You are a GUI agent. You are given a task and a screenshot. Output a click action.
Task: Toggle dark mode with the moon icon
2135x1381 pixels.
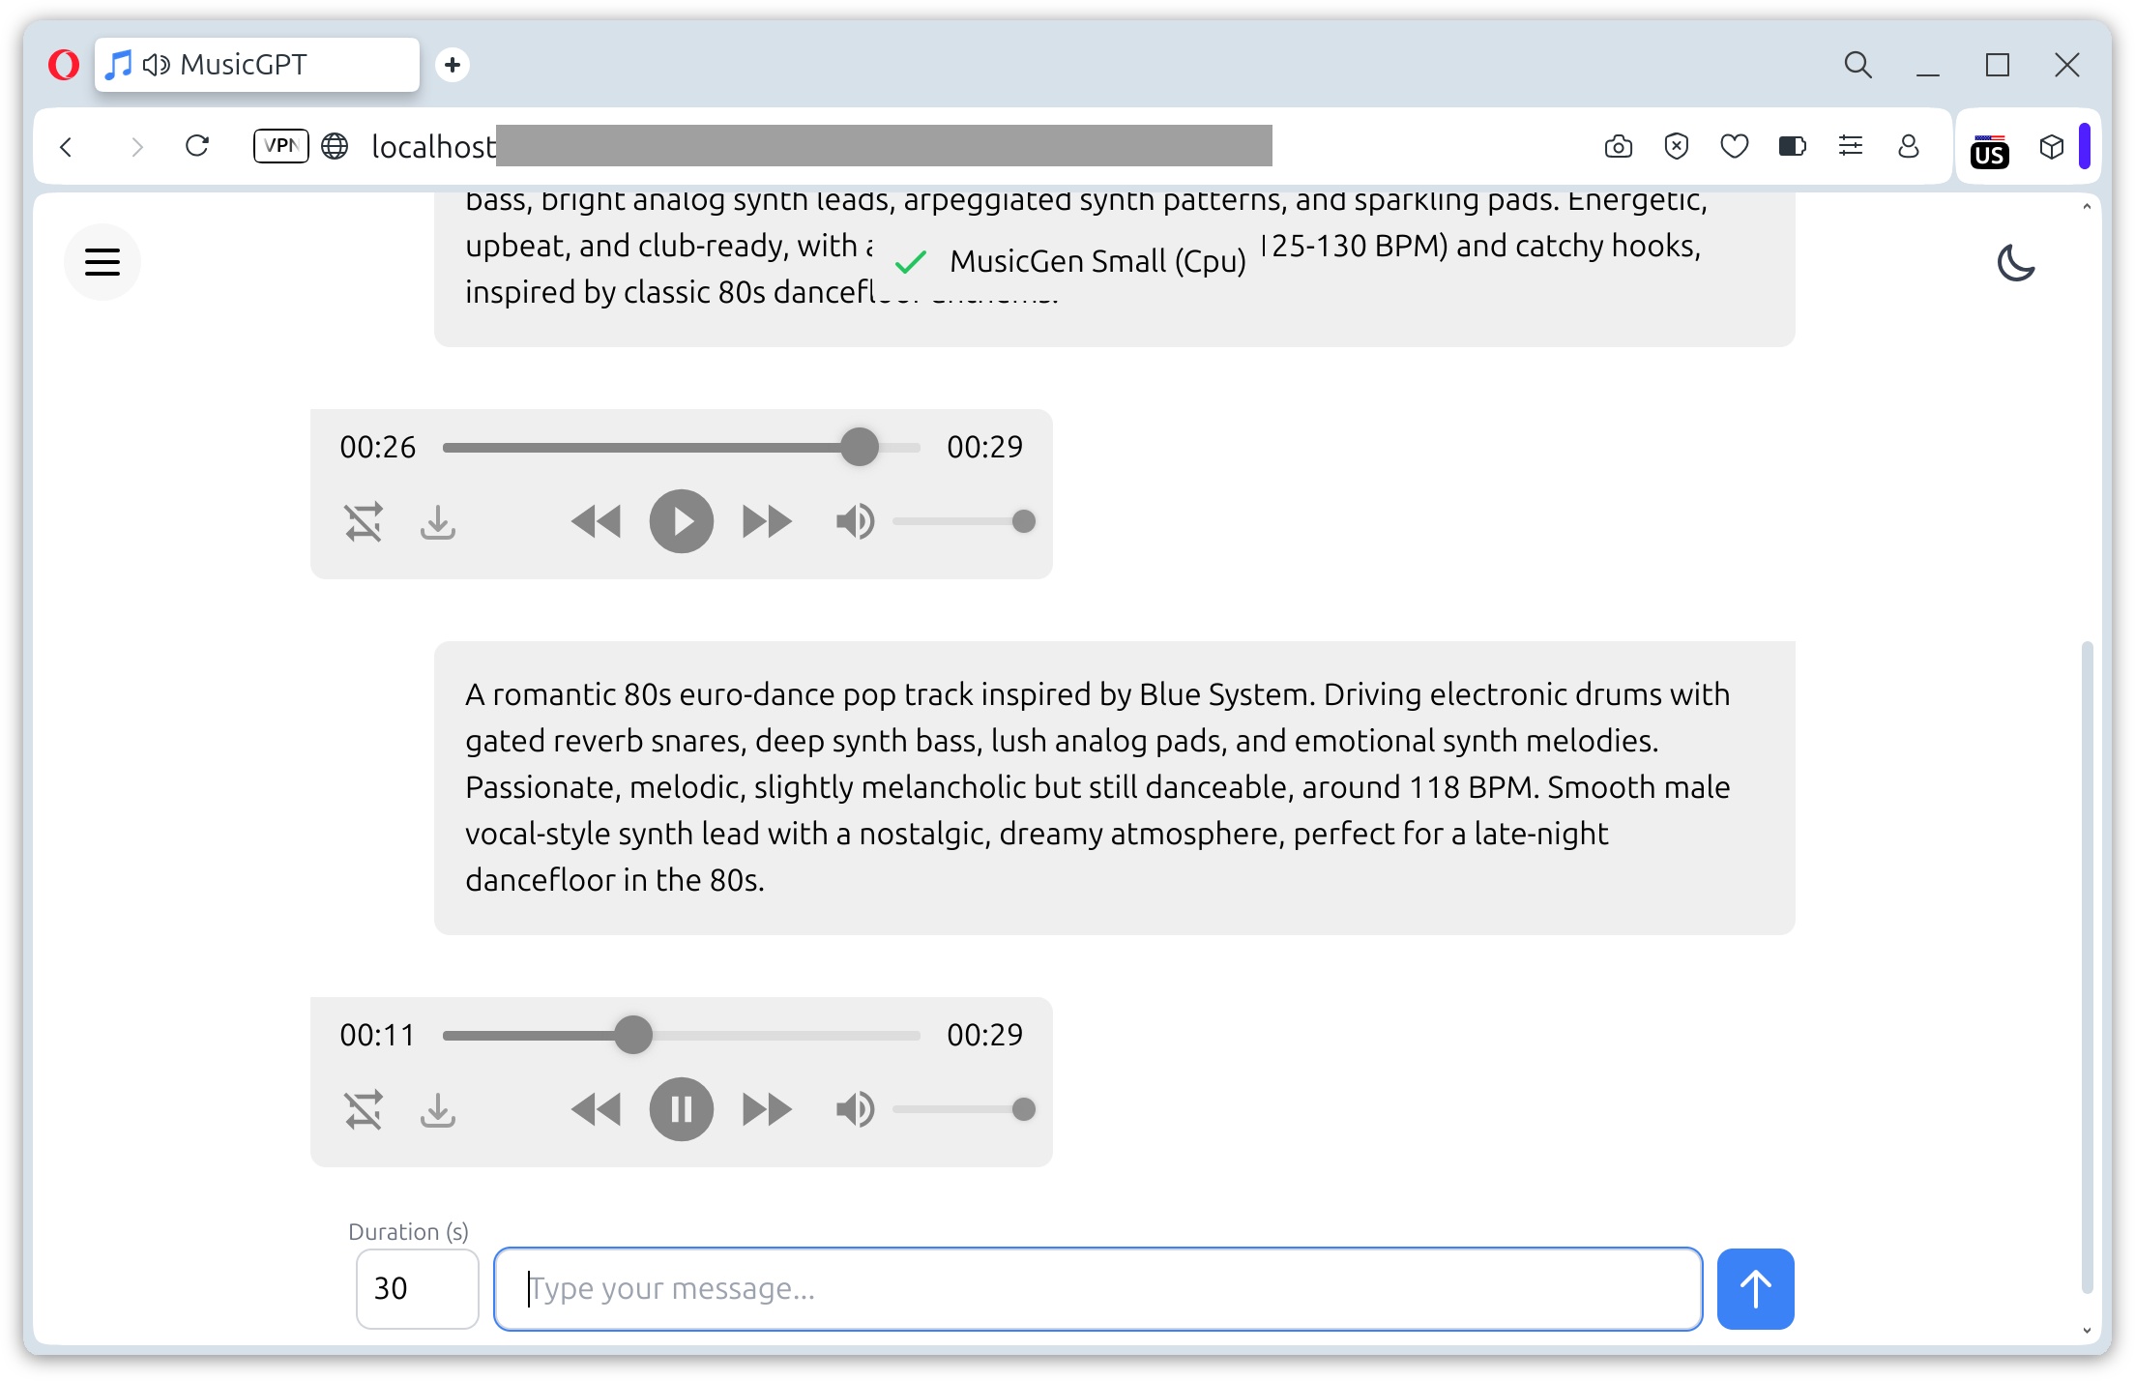pos(2015,263)
